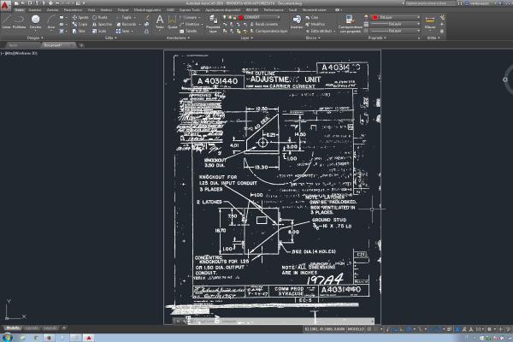Click the Sposta move button
This screenshot has height=342, width=513.
pyautogui.click(x=81, y=16)
